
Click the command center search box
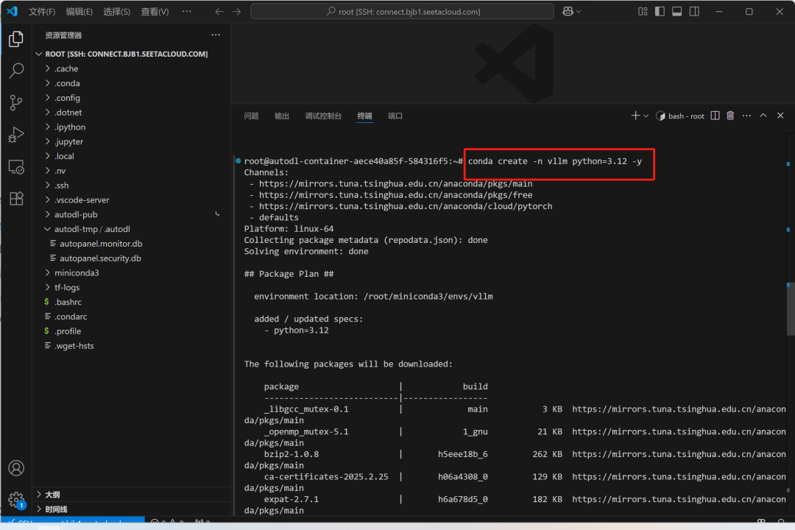point(402,11)
